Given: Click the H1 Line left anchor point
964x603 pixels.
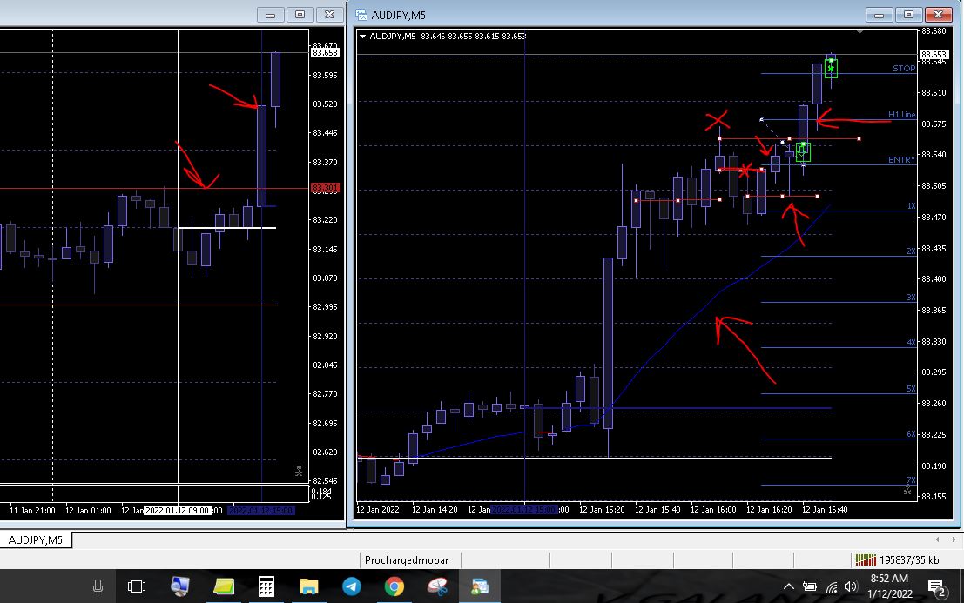Looking at the screenshot, I should 761,120.
